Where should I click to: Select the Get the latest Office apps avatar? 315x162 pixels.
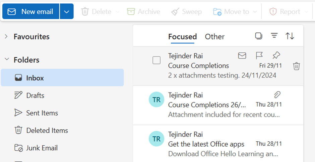pyautogui.click(x=156, y=139)
